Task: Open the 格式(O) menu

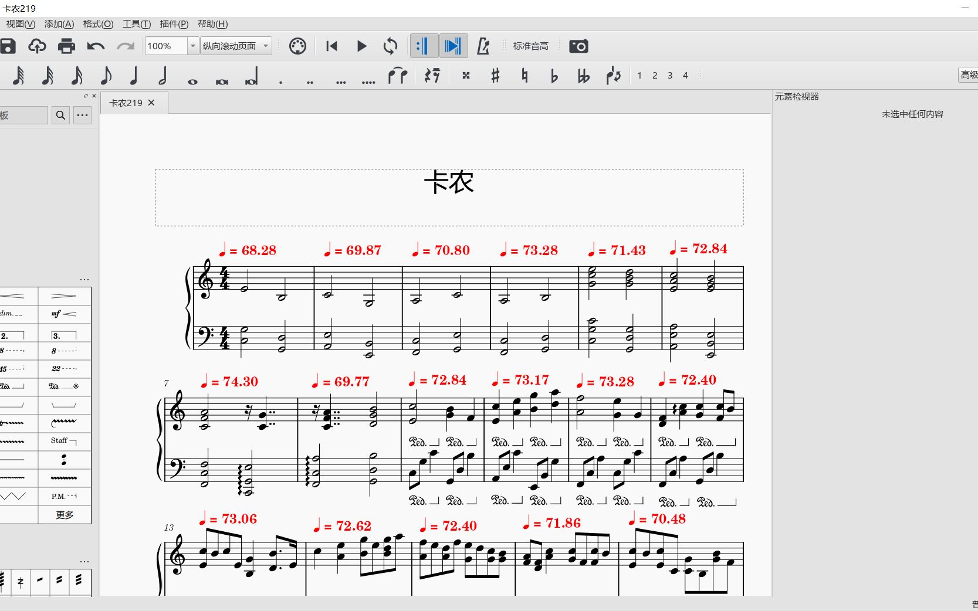Action: tap(98, 24)
